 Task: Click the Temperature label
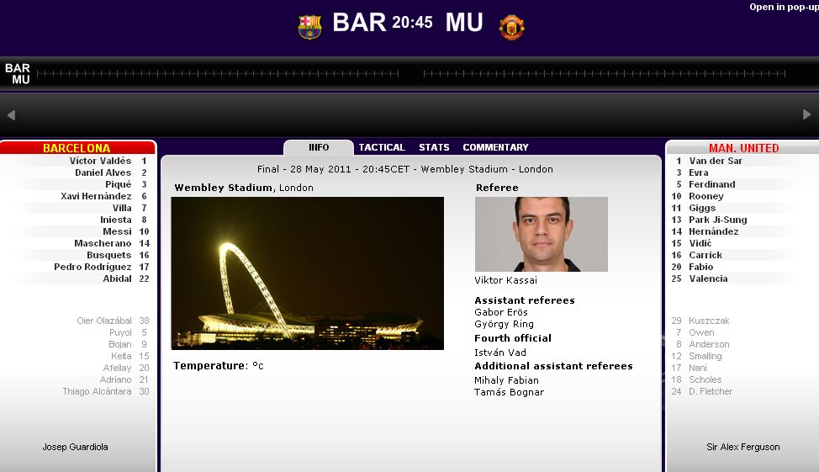[209, 365]
